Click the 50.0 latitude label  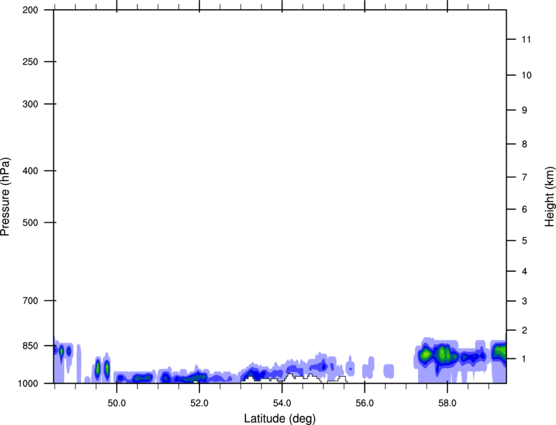click(x=116, y=403)
